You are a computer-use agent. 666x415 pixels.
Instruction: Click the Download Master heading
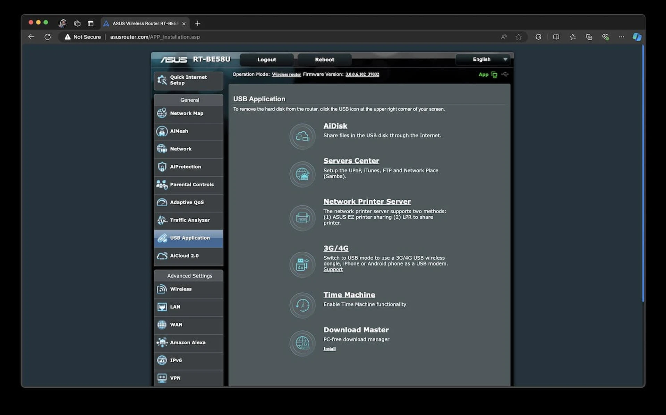pos(356,330)
